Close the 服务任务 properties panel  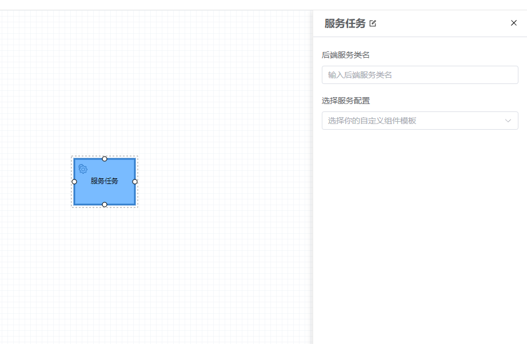[513, 23]
